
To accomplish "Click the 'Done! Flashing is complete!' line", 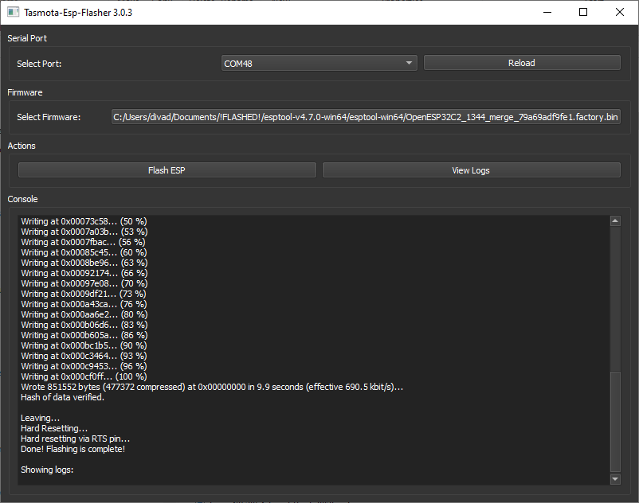I will coord(73,449).
